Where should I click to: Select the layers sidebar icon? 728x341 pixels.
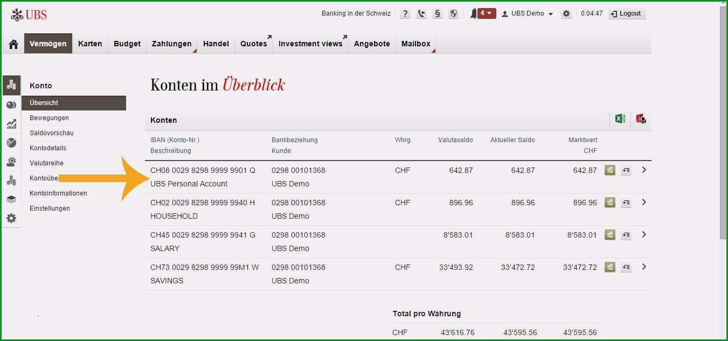pos(11,199)
